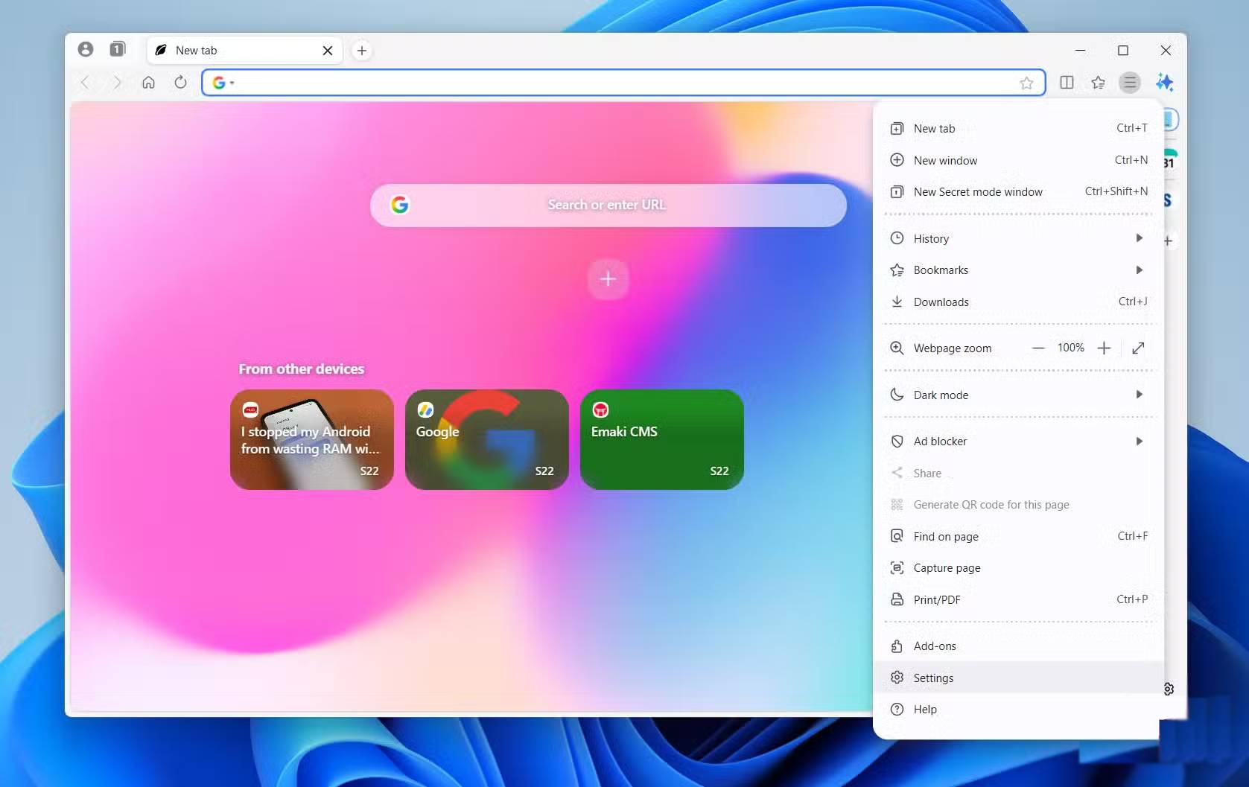The image size is (1249, 787).
Task: Add a shortcut with the plus tile
Action: tap(608, 279)
